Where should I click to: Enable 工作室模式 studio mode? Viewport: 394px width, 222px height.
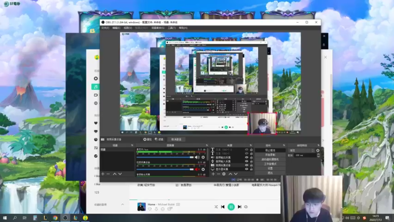(270, 164)
